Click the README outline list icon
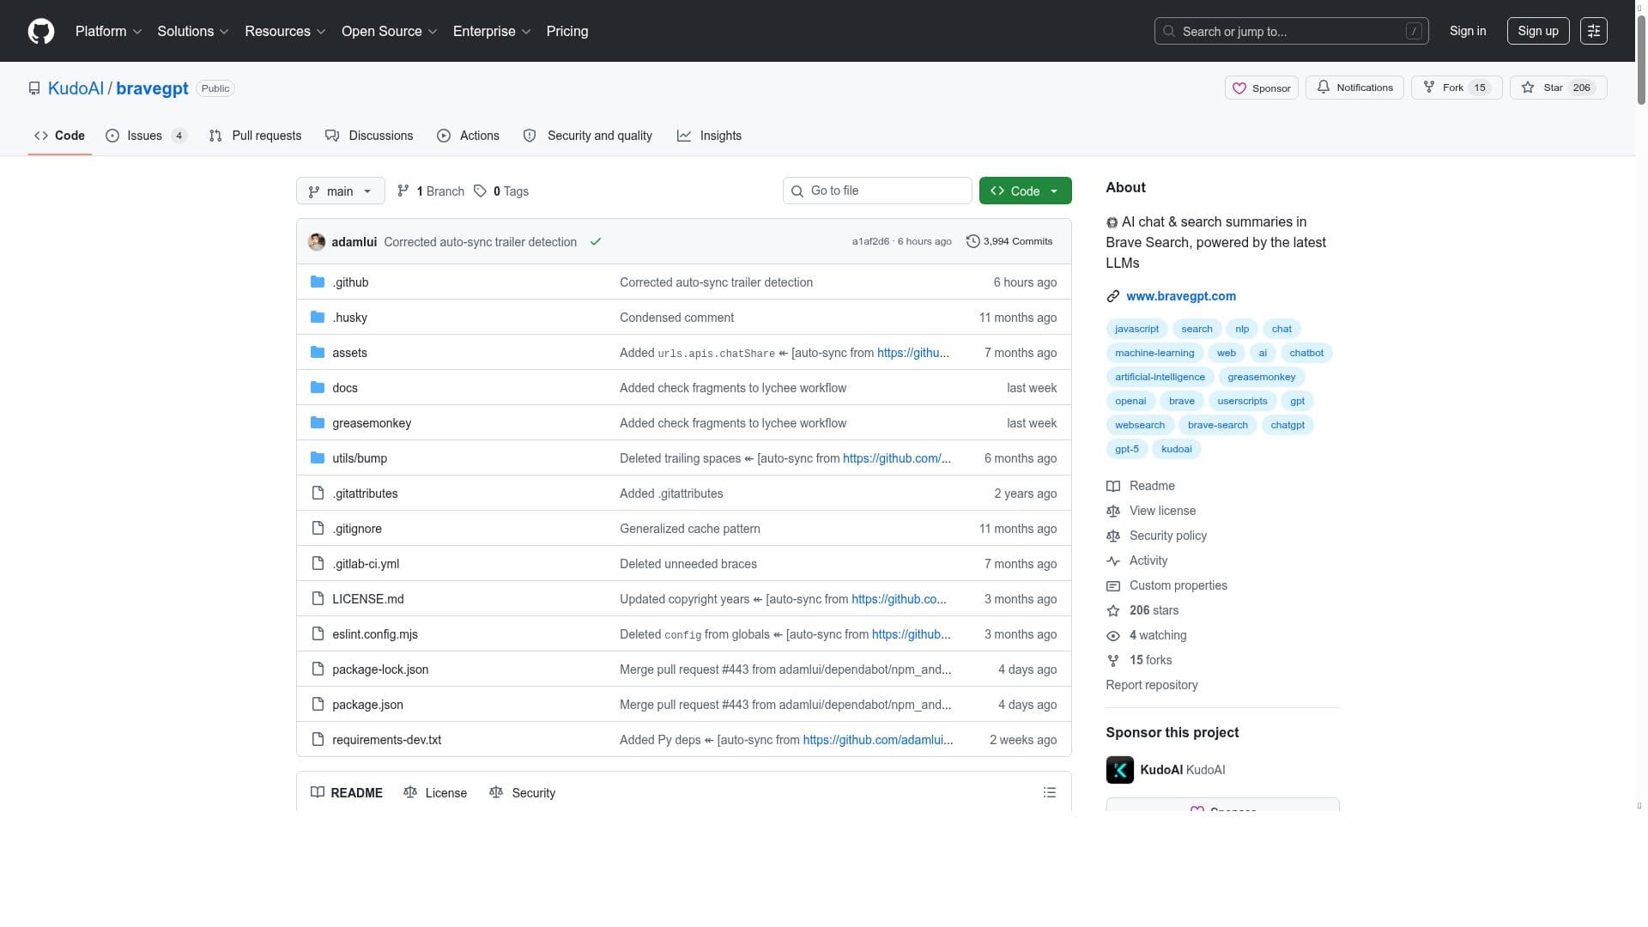Screen dimensions: 1648x927 click(1049, 792)
